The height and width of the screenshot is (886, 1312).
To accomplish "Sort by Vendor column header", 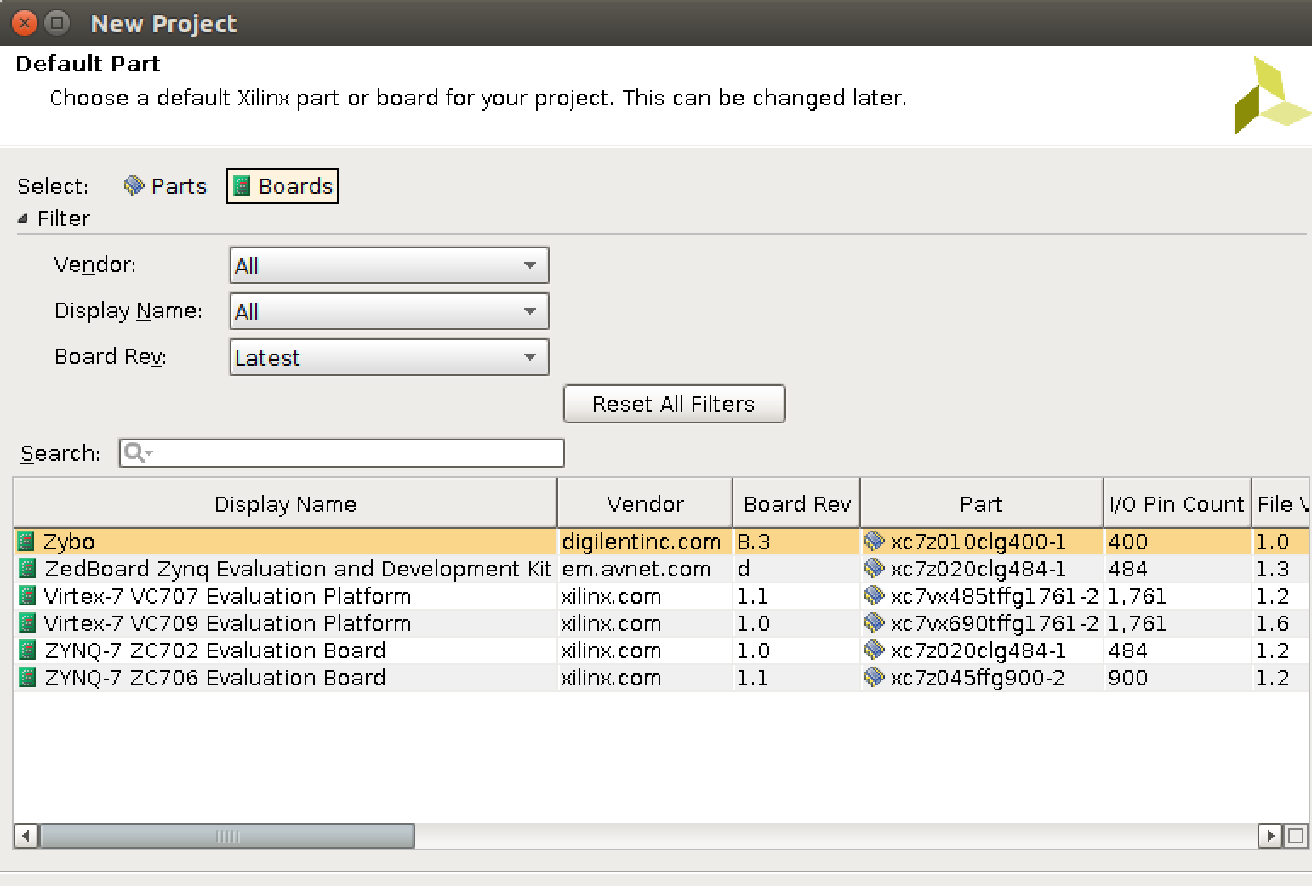I will point(645,504).
